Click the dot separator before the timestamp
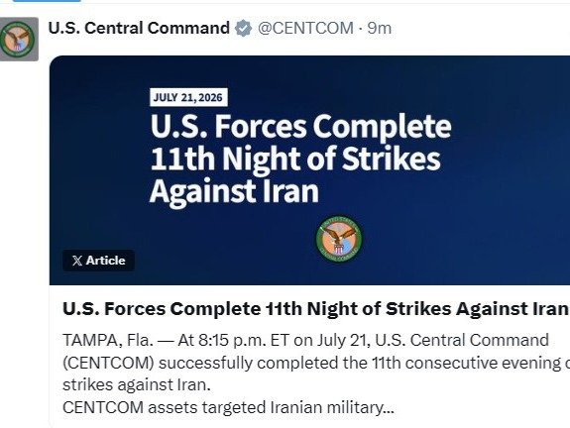The height and width of the screenshot is (428, 570). 360,29
